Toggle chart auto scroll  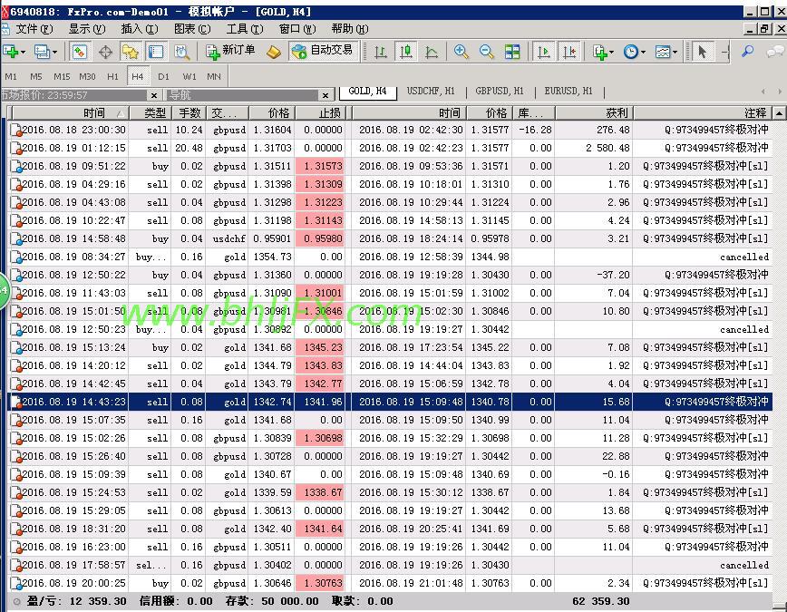click(544, 52)
